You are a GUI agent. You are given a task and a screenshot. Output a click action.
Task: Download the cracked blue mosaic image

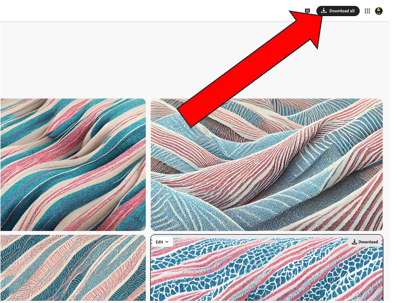pyautogui.click(x=365, y=242)
